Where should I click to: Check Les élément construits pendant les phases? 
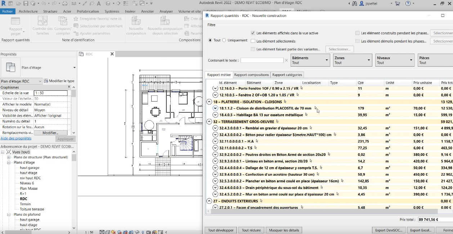[358, 33]
